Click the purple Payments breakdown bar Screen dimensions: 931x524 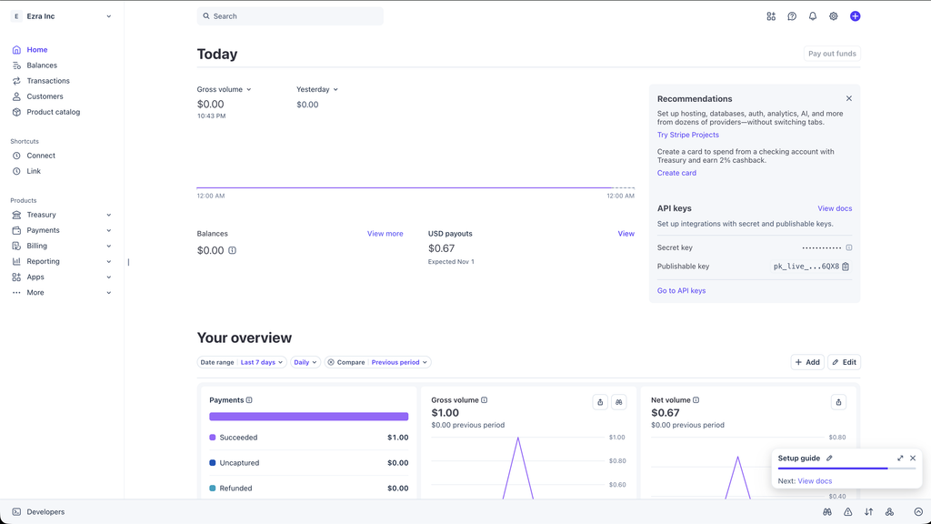click(x=309, y=417)
